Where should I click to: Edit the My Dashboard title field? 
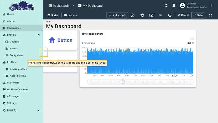coord(64,26)
